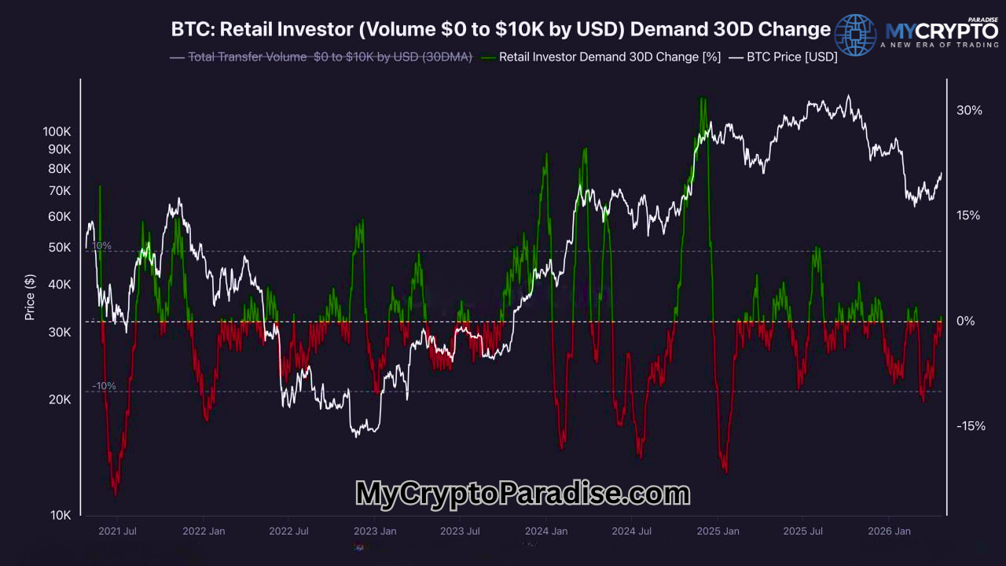The image size is (1006, 566).
Task: Click the '2026 Jan' date axis label
Action: tap(889, 531)
